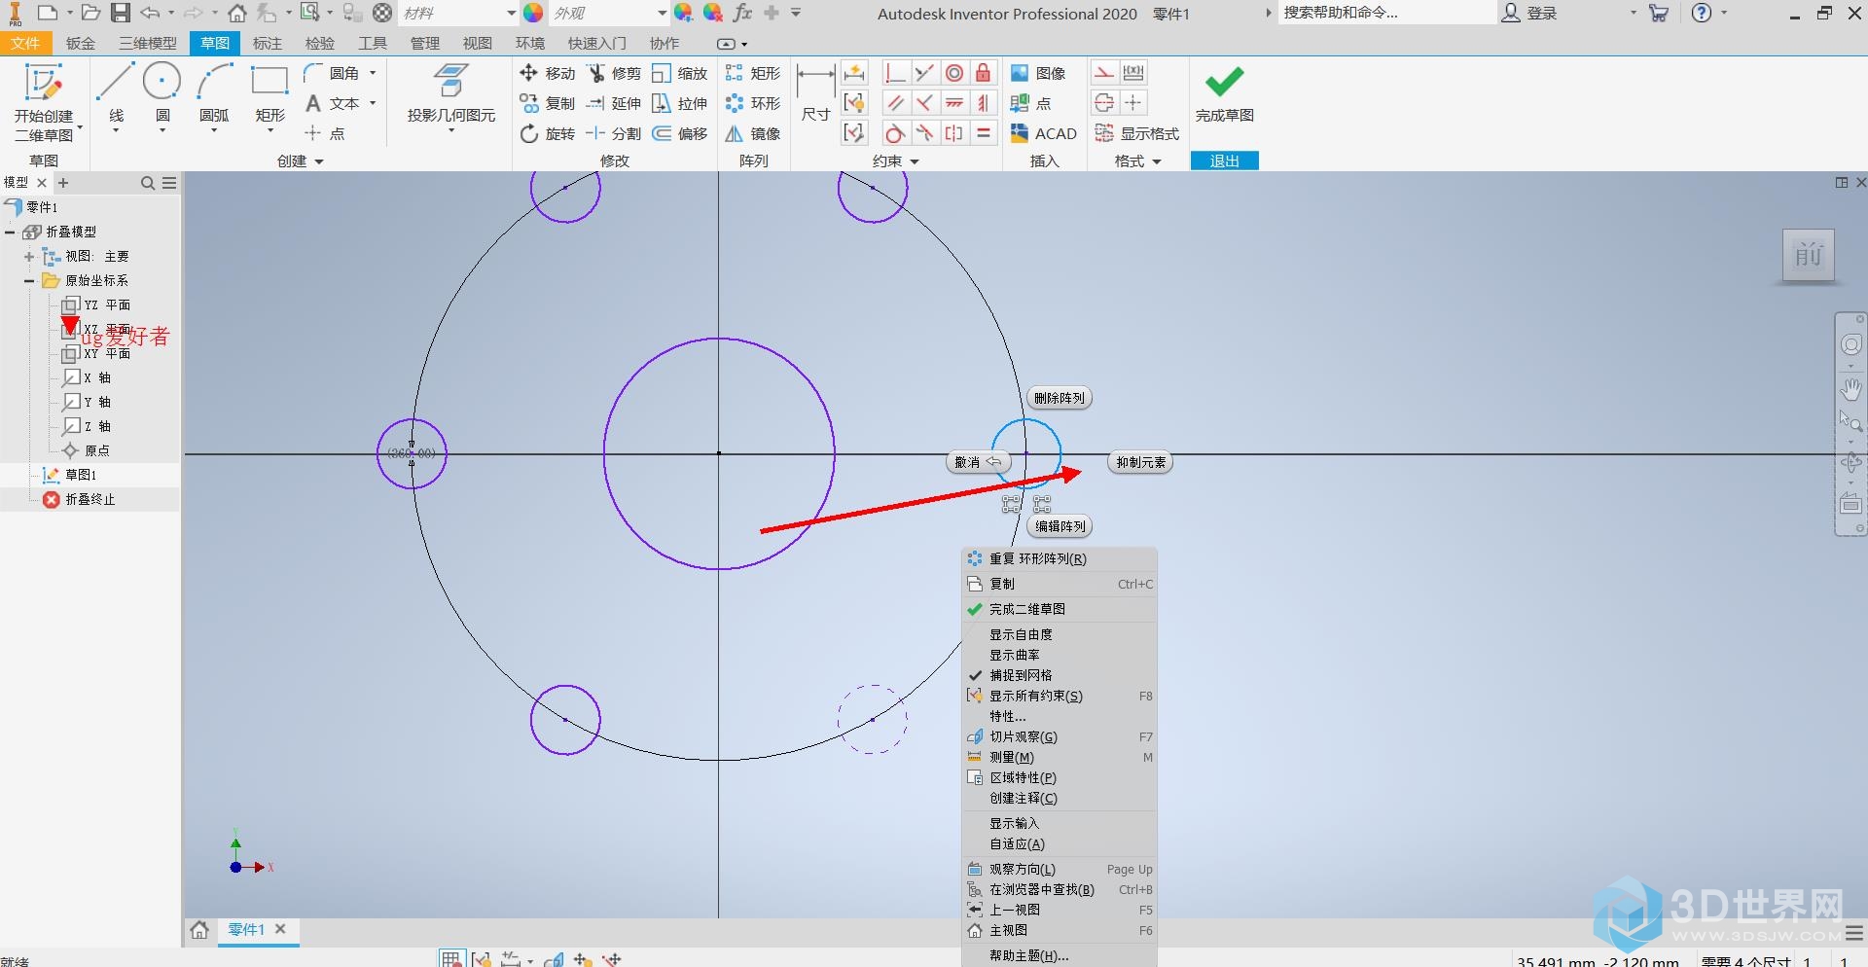Open the 文件 file menu
This screenshot has height=967, width=1868.
25,44
